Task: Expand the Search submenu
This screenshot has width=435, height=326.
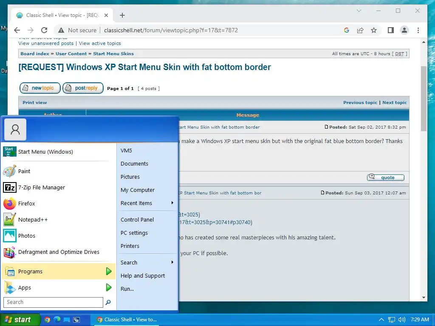Action: (x=147, y=262)
